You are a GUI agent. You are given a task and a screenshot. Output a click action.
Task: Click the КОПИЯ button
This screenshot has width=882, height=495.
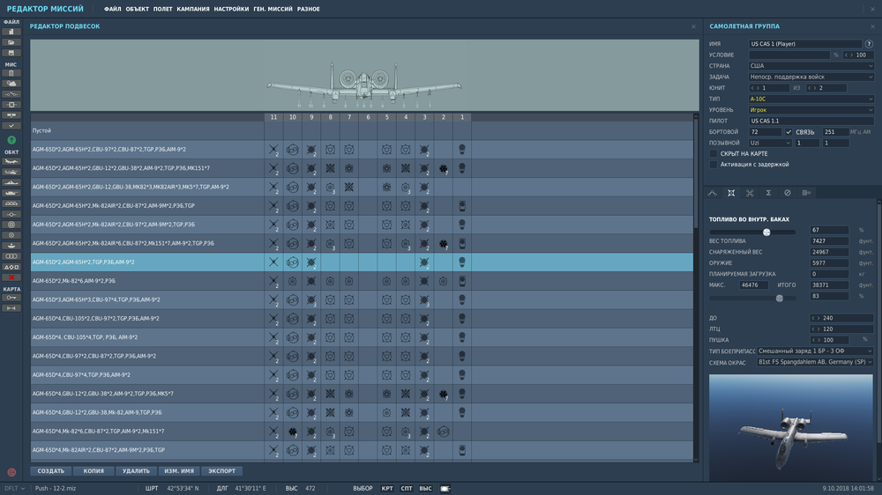tap(93, 471)
